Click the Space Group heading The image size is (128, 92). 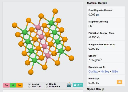[x=96, y=89]
